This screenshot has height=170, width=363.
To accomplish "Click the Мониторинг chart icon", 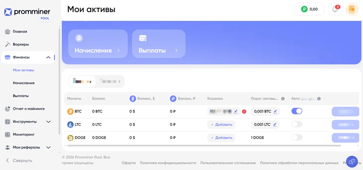I will (7, 134).
